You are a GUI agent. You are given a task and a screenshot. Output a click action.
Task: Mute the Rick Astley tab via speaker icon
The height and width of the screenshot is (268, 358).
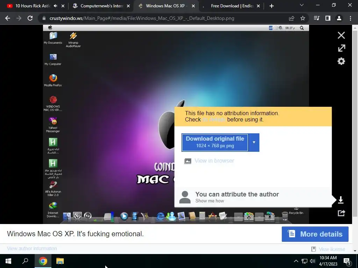coord(56,6)
